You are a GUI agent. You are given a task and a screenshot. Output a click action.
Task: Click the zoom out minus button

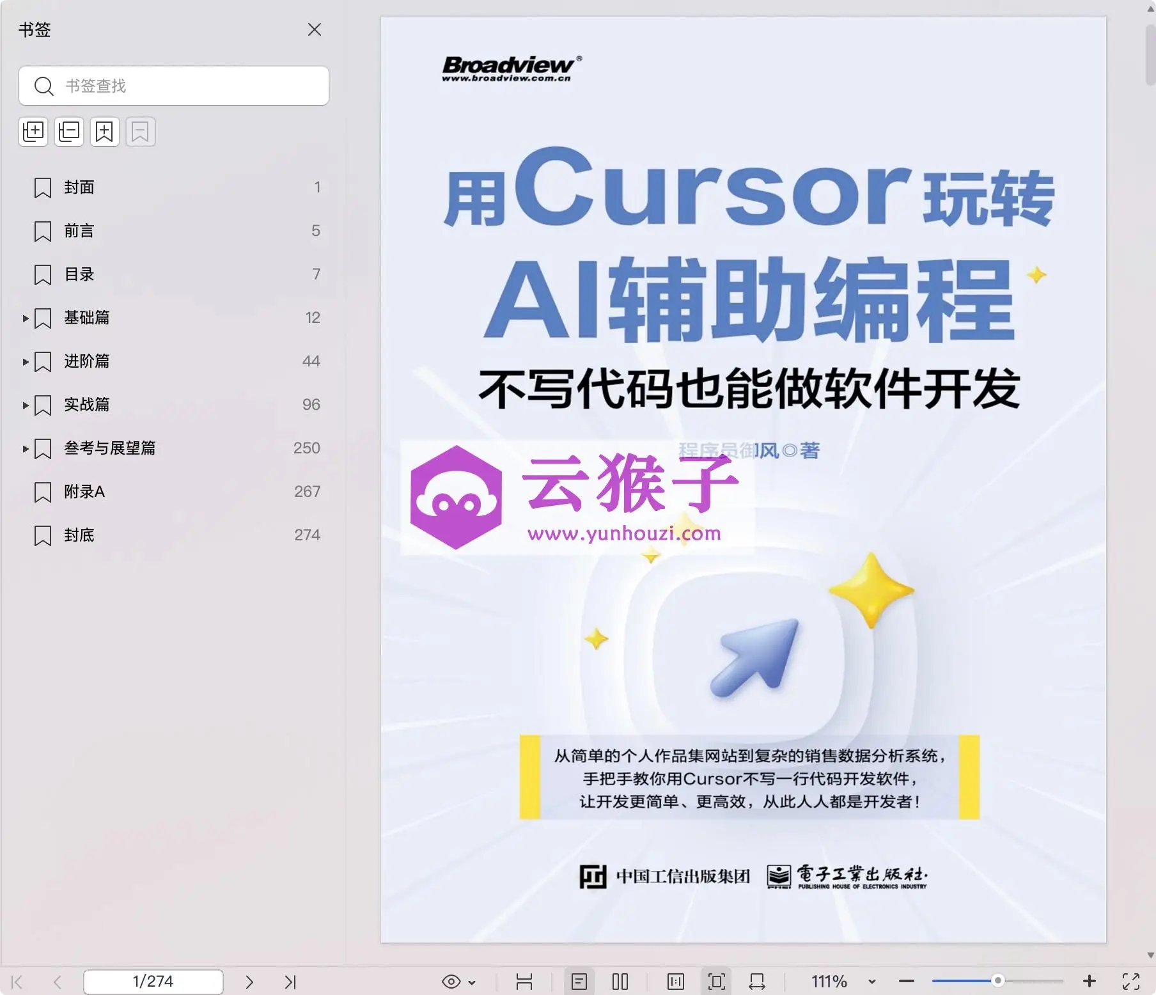point(906,982)
